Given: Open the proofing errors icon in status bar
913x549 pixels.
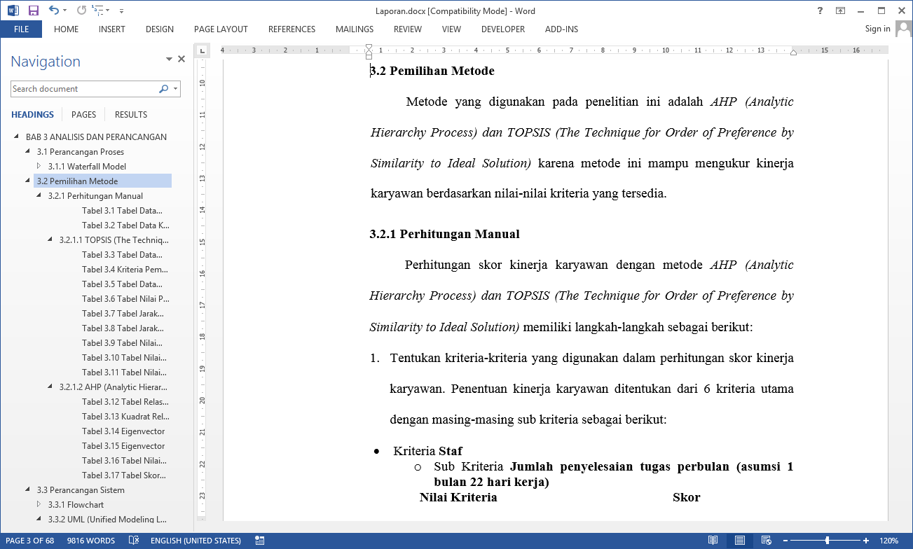Looking at the screenshot, I should (134, 541).
